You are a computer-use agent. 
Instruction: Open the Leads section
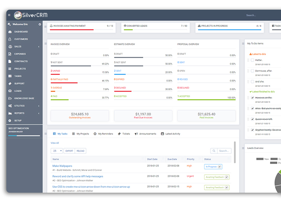(18, 91)
